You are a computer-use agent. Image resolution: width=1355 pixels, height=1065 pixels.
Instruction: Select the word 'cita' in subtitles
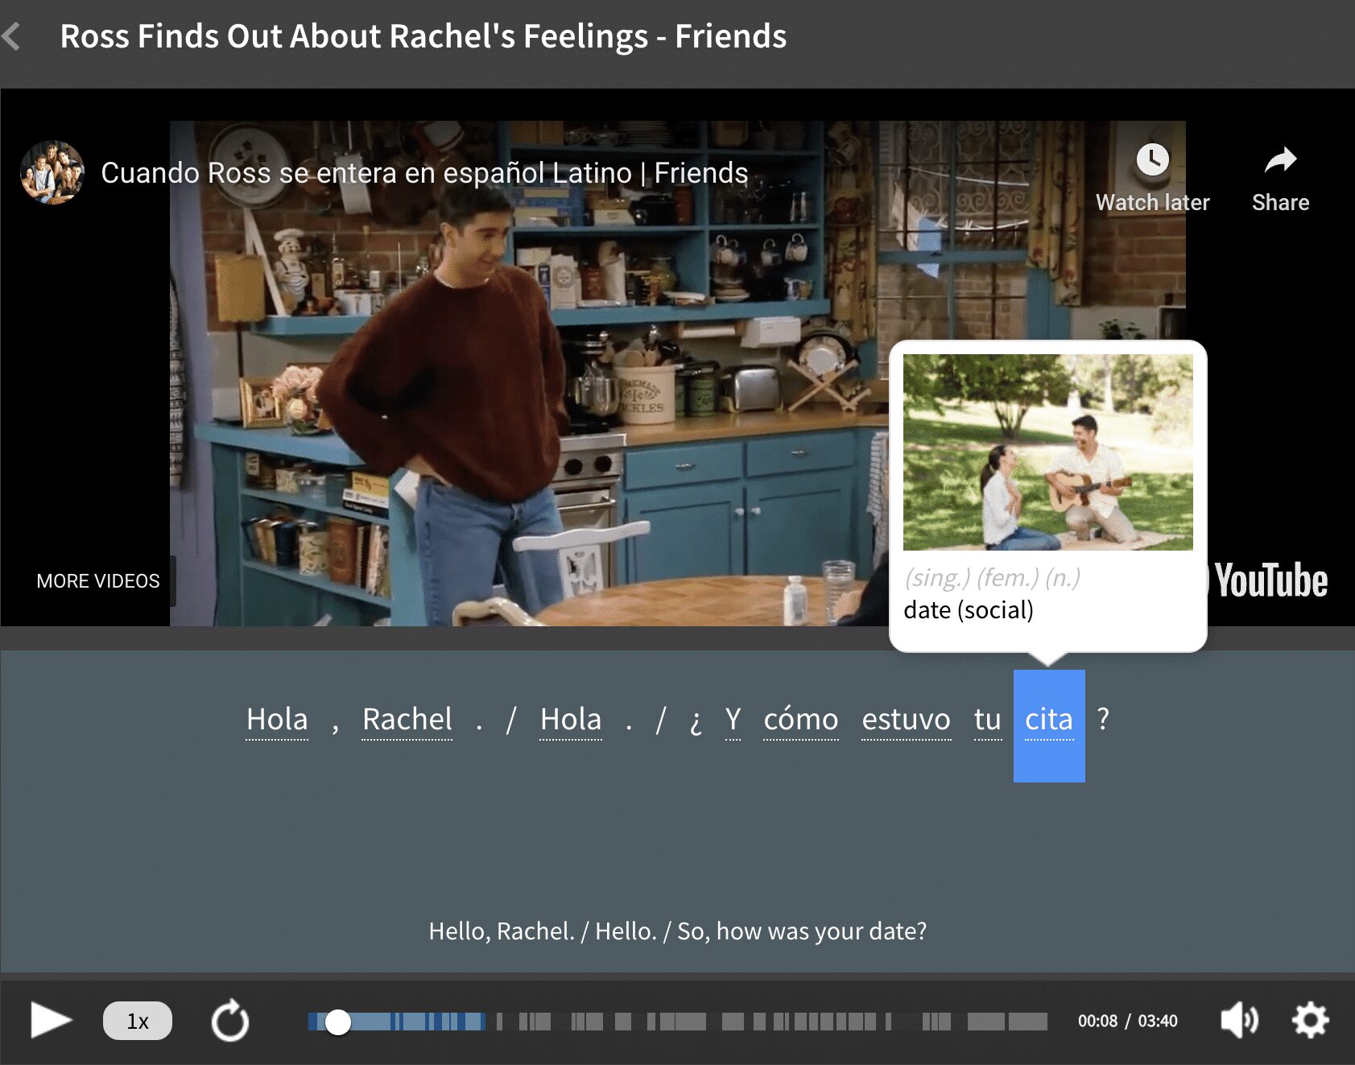(1048, 719)
